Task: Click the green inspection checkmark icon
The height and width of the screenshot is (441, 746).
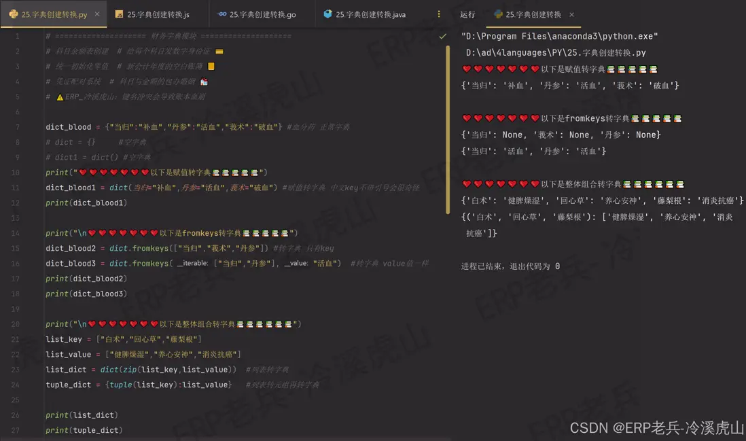Action: 442,36
